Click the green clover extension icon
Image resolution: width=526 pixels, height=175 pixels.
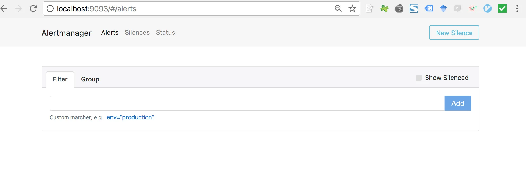(x=384, y=8)
